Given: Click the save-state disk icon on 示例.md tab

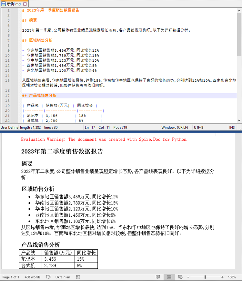Looking at the screenshot, I should (x=3, y=4).
